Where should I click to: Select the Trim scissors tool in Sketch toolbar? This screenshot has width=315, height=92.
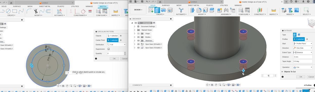pos(36,11)
